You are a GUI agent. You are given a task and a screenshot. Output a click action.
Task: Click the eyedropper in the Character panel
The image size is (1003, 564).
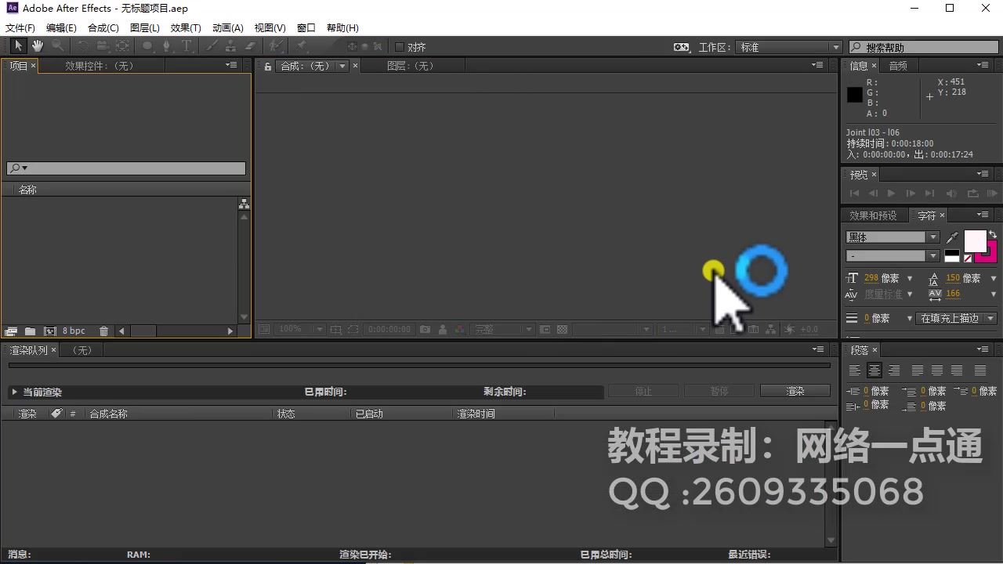pyautogui.click(x=951, y=237)
